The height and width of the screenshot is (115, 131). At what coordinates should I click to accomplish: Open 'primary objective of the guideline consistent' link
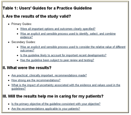pos(56,104)
